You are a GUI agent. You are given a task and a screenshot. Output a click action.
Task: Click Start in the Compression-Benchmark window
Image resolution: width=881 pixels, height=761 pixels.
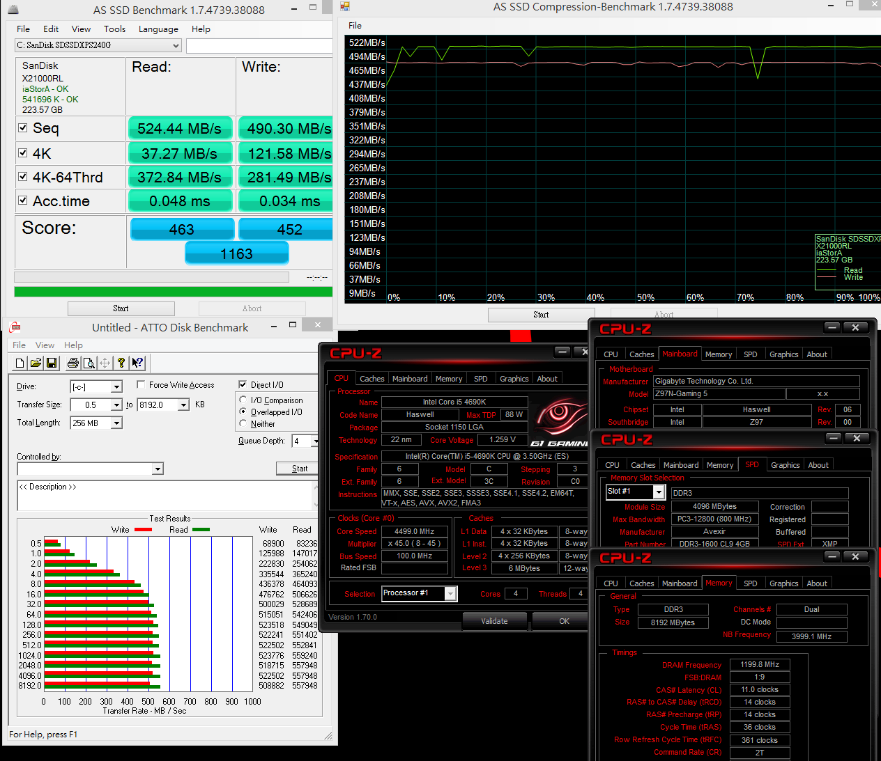[x=541, y=315]
